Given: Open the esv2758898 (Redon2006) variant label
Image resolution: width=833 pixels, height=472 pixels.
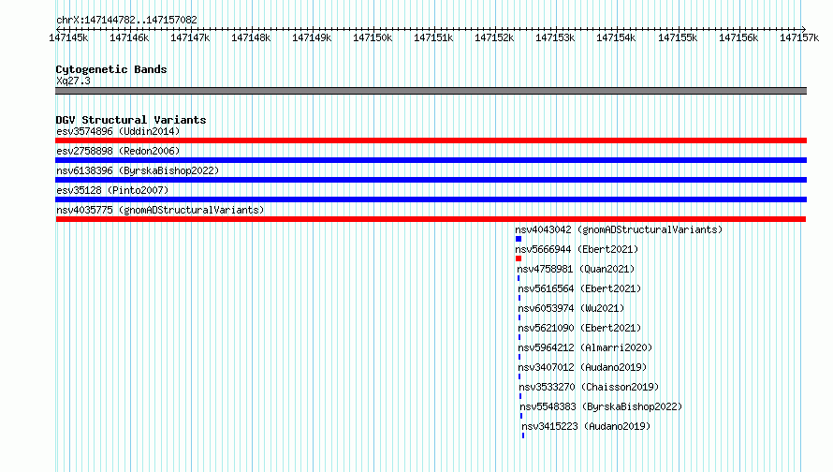Looking at the screenshot, I should (118, 151).
